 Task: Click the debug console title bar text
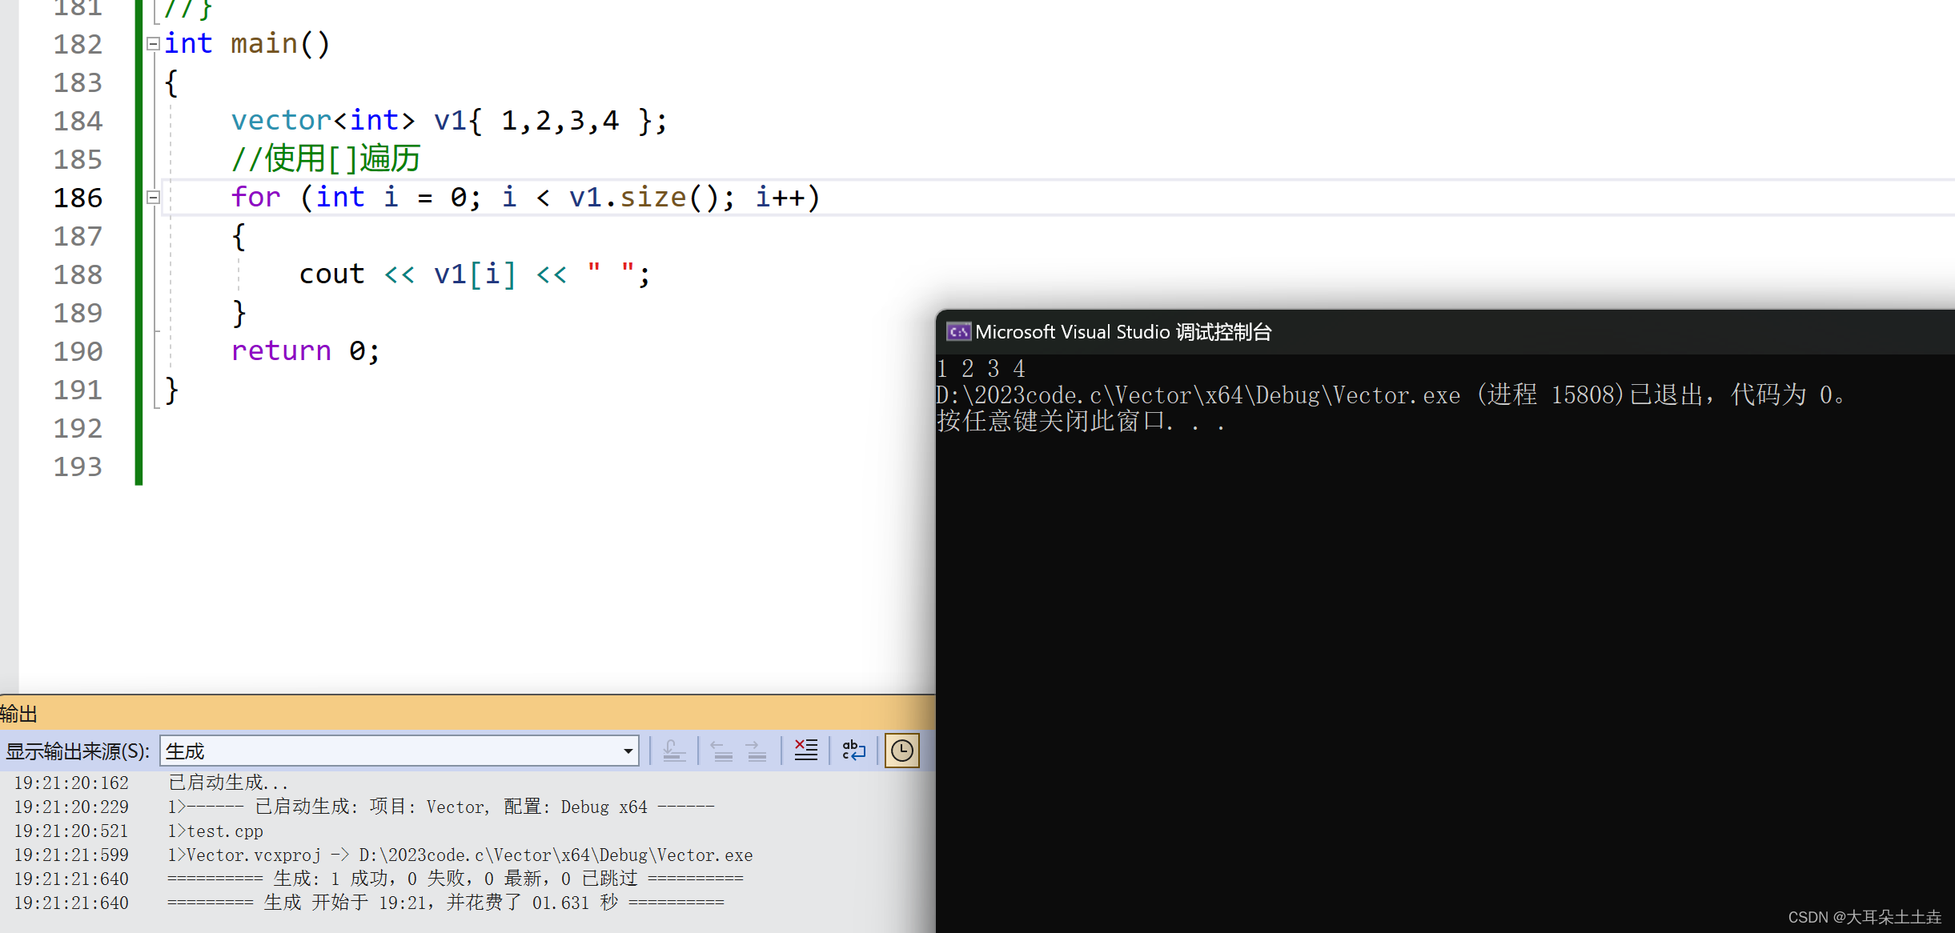point(1123,332)
